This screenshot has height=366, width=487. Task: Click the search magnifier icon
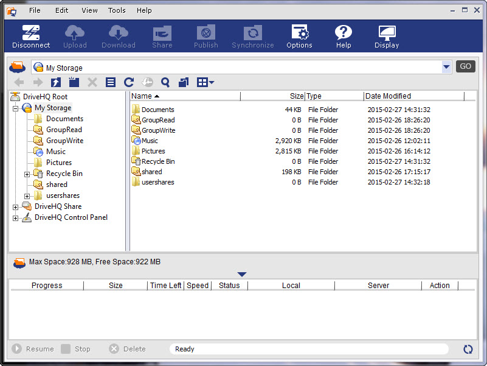tap(165, 83)
